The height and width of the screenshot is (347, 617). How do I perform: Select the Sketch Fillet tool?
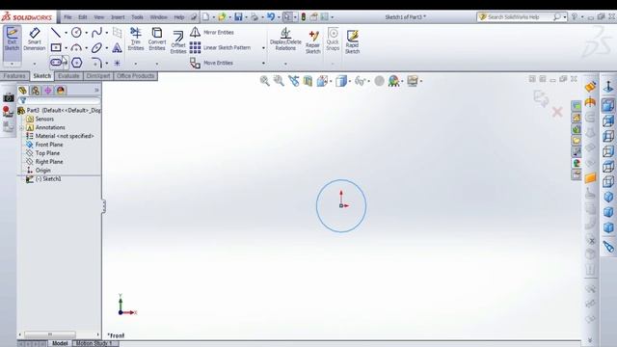click(x=96, y=63)
